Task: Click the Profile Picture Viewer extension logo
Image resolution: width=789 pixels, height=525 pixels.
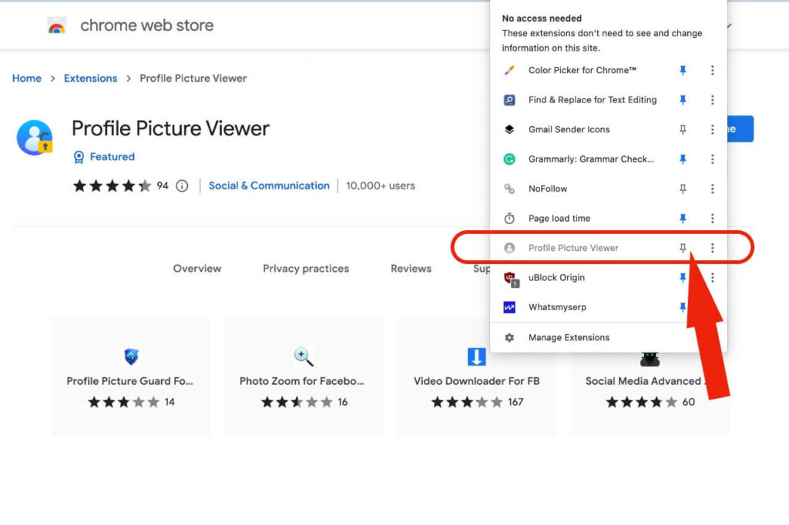Action: click(35, 137)
